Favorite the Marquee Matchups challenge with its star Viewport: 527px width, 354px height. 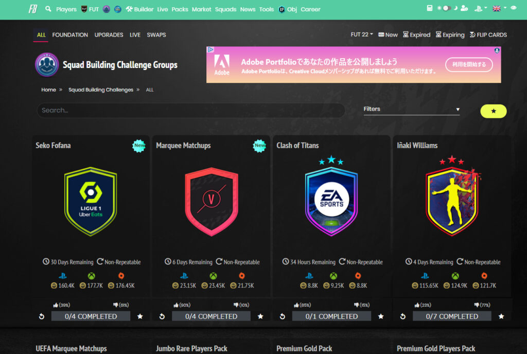[260, 316]
